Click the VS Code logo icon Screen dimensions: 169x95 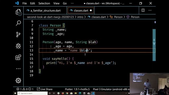tap(17, 3)
